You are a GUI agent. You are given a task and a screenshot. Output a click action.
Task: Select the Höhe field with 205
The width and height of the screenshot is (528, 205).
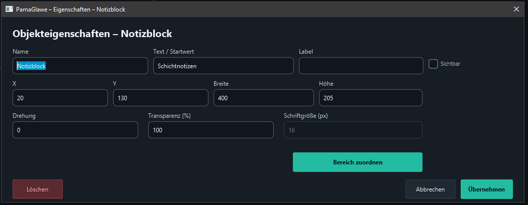(x=371, y=98)
